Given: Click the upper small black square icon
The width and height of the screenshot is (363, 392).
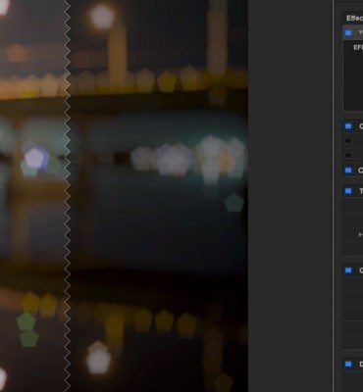Looking at the screenshot, I should [x=348, y=141].
